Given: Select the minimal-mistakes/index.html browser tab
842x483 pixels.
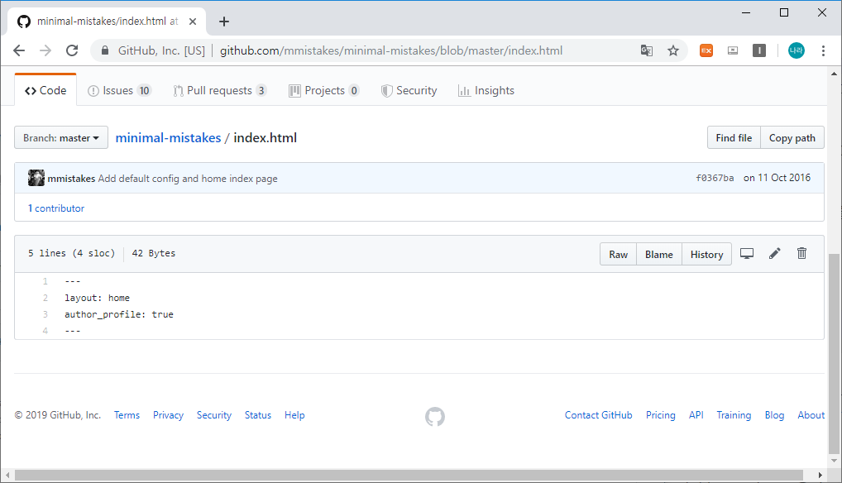Looking at the screenshot, I should 107,22.
